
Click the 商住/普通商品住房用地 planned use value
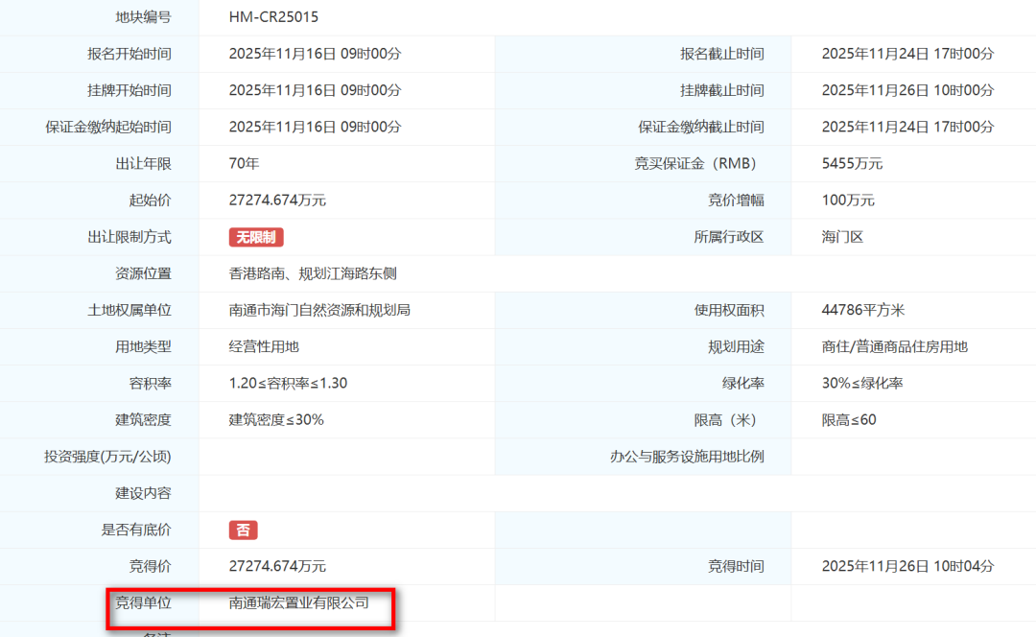[x=894, y=346]
